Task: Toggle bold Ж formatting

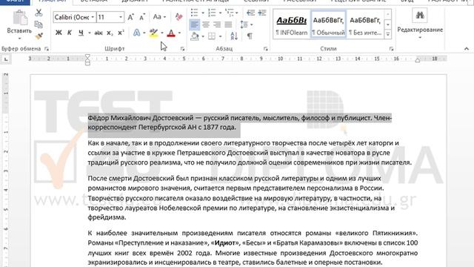Action: point(59,33)
